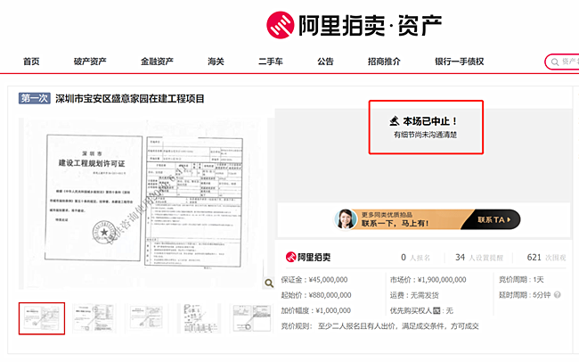Go to 银行一手债权 section
The image size is (579, 362).
point(459,62)
